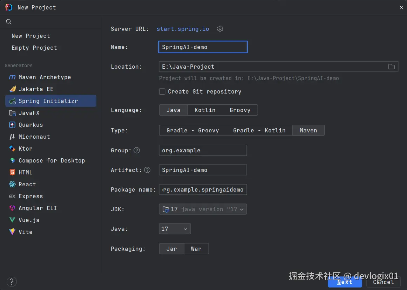Choose Gradle - Kotlin build type

[x=259, y=131]
